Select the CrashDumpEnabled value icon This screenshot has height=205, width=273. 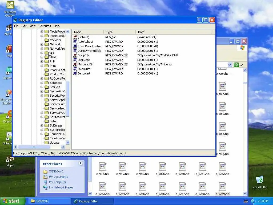(x=75, y=46)
